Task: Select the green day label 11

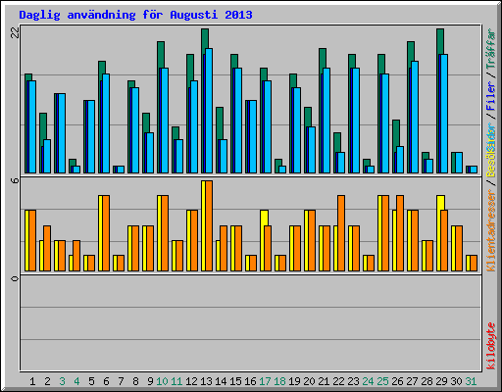Action: point(176,381)
